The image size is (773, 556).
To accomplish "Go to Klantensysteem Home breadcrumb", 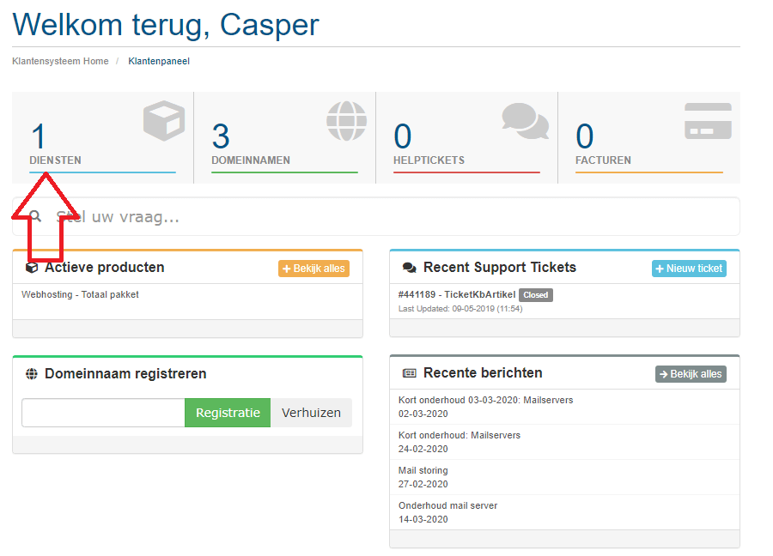I will point(60,62).
